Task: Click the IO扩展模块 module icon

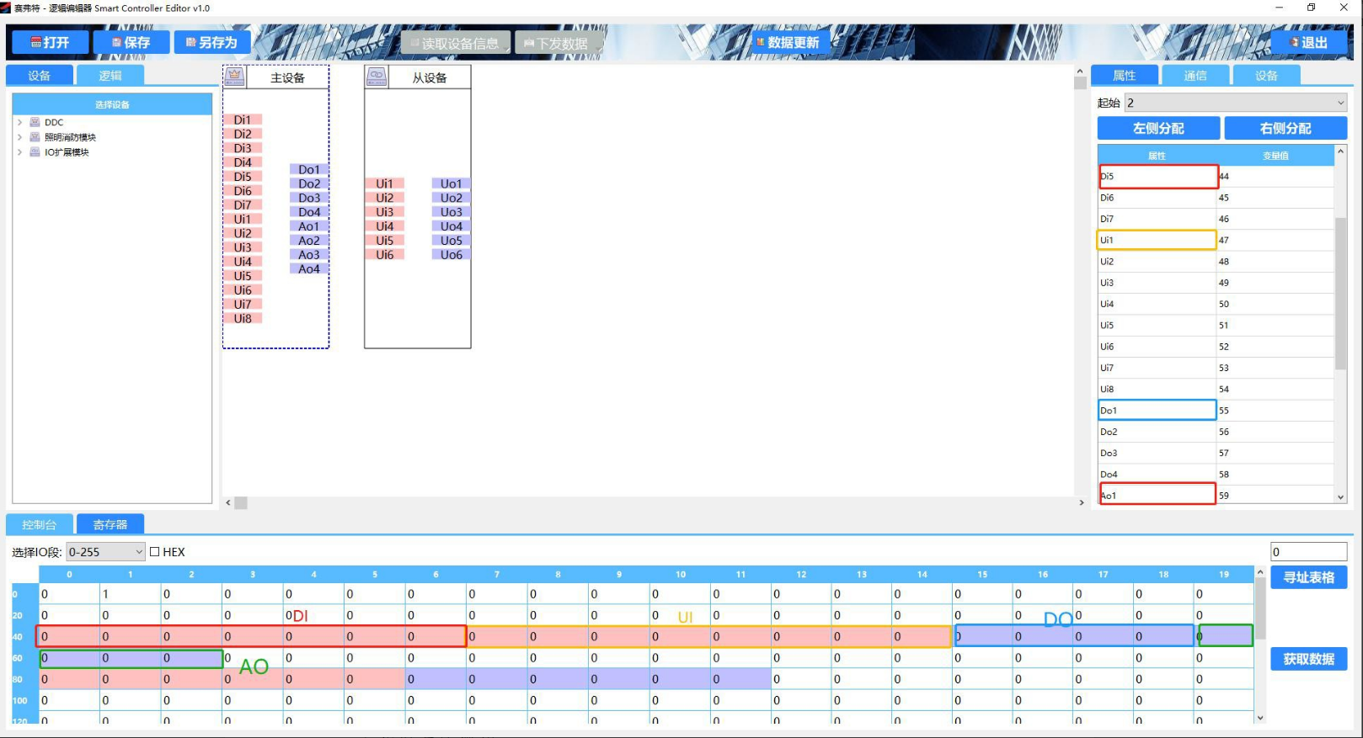Action: click(35, 152)
